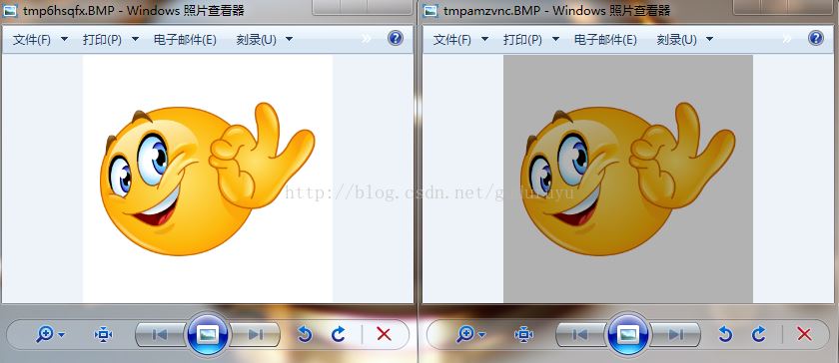The height and width of the screenshot is (363, 839).
Task: Delete image with red X in left viewer
Action: [384, 335]
